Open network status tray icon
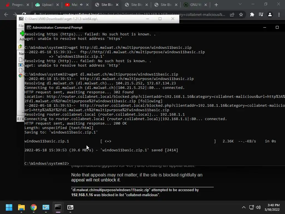Screen dimensions: 285x214 click(x=251, y=207)
